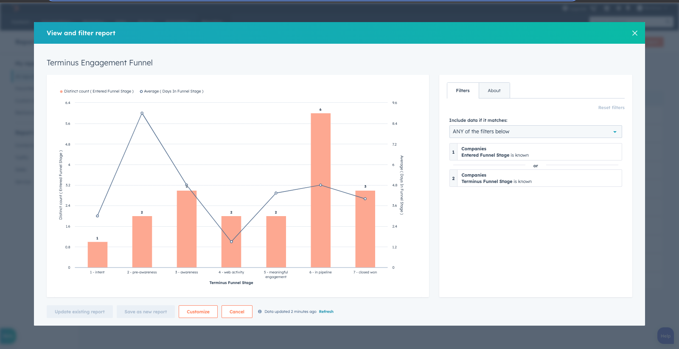Image resolution: width=679 pixels, height=349 pixels.
Task: Switch to the Filters tab
Action: coord(463,90)
